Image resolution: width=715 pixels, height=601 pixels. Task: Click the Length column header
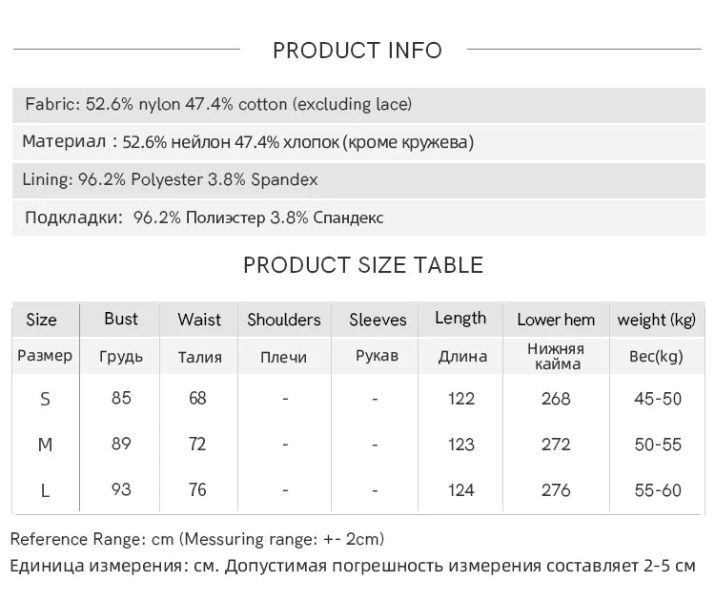click(460, 319)
